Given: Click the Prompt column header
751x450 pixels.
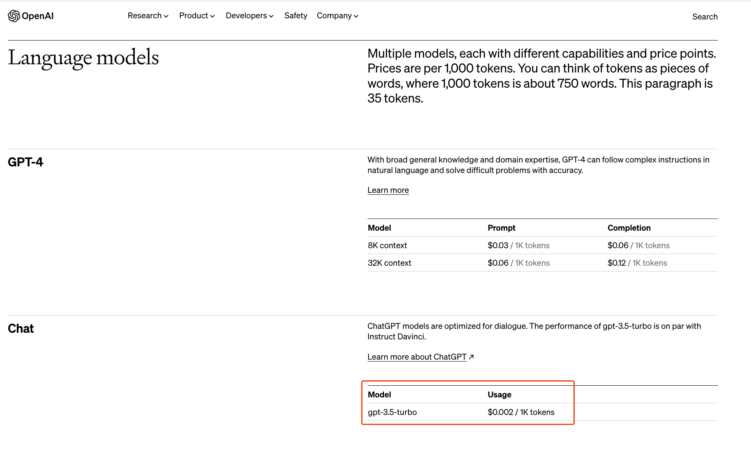Looking at the screenshot, I should click(501, 228).
